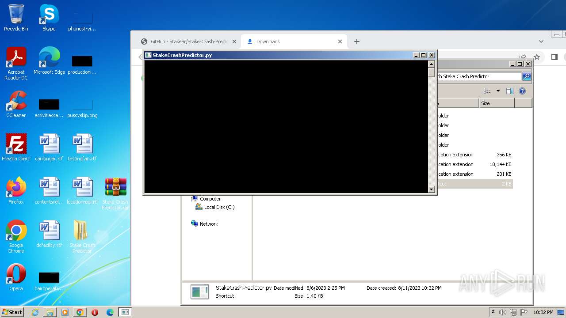Image resolution: width=566 pixels, height=318 pixels.
Task: Select contentsrel document on desktop
Action: pyautogui.click(x=49, y=191)
